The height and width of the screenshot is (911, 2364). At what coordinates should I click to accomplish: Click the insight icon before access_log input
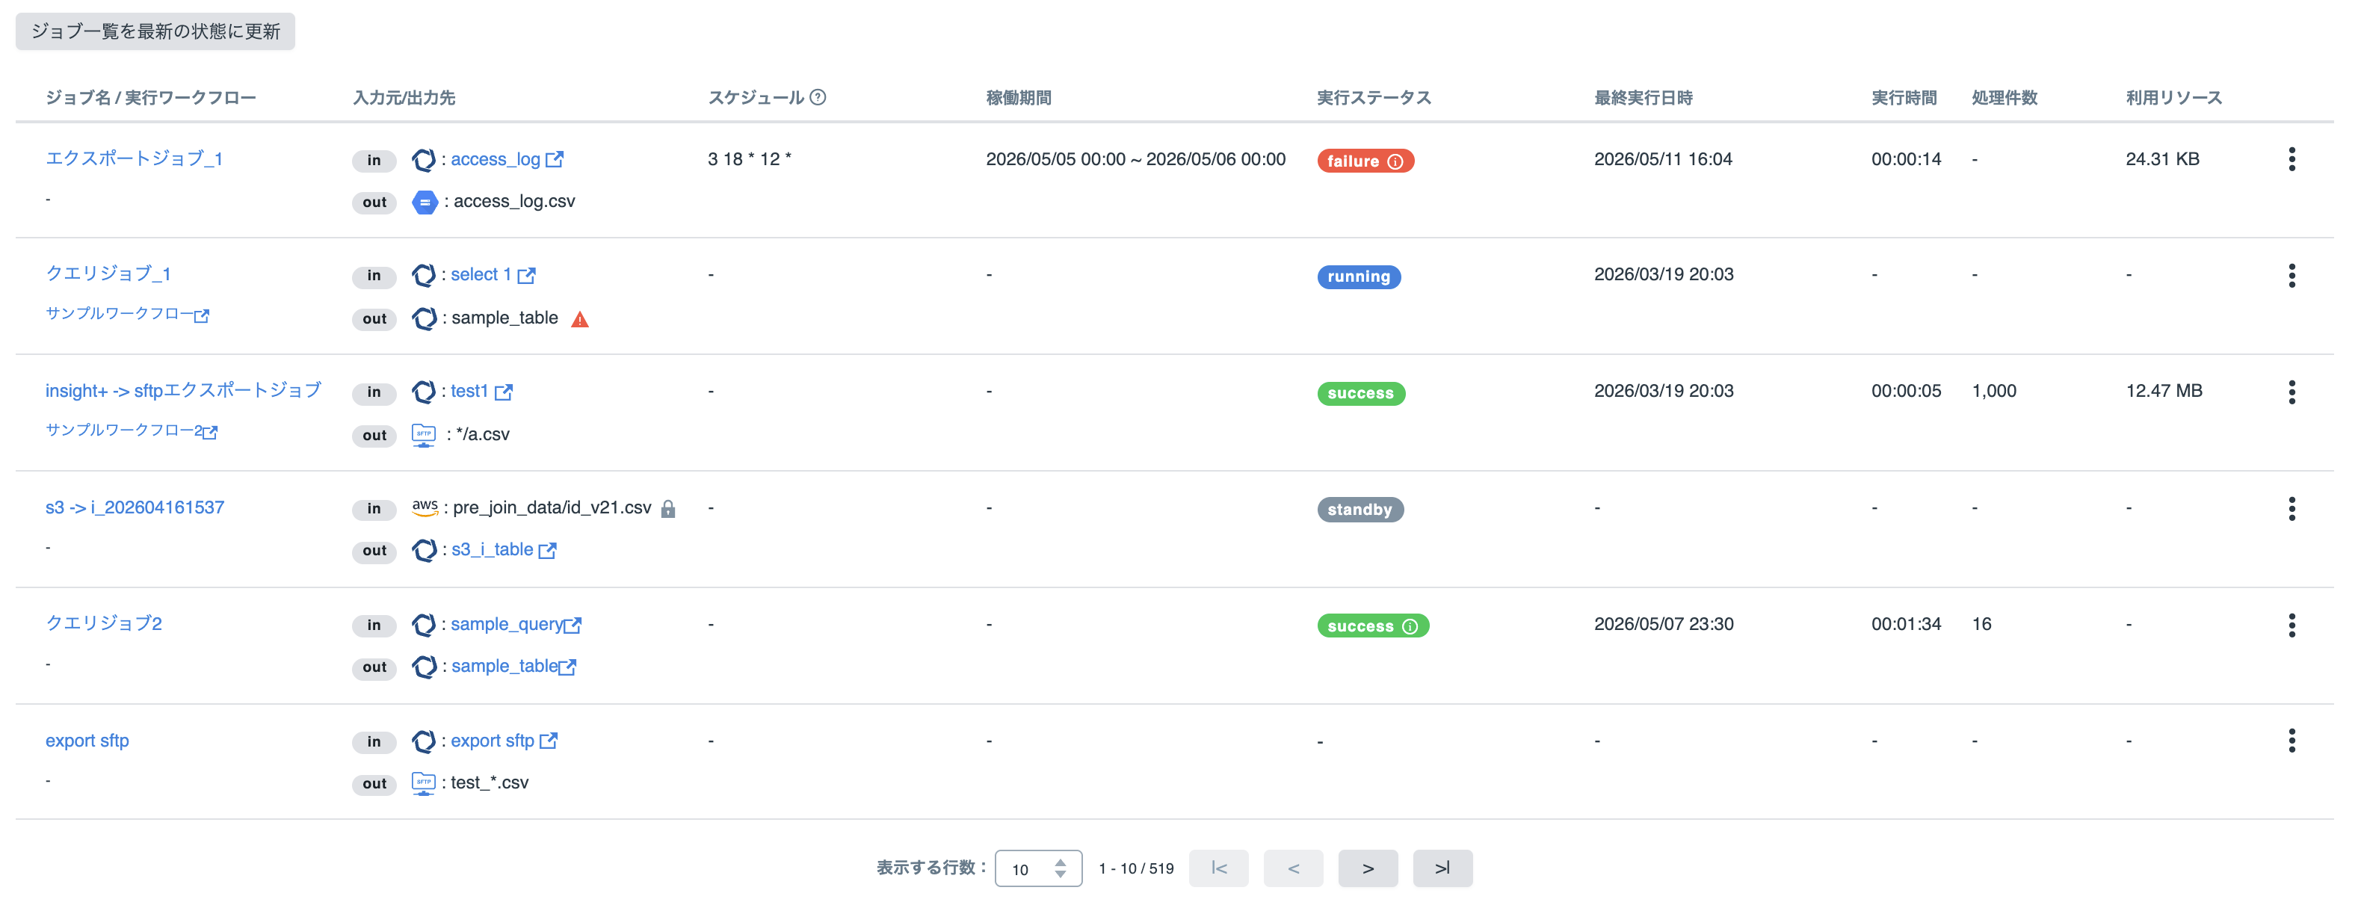point(423,160)
